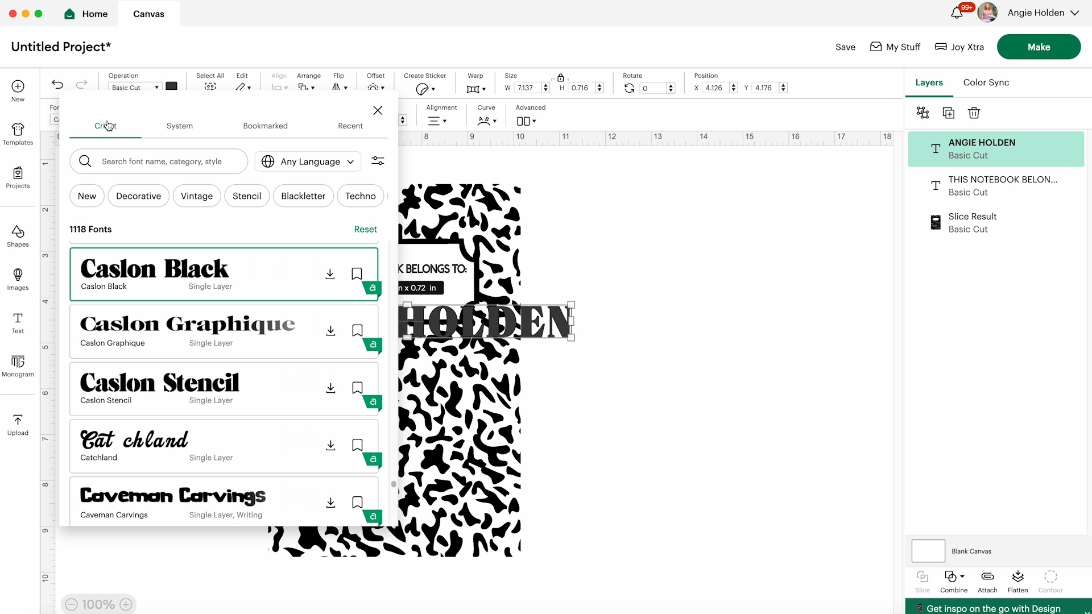Expand the Any Language dropdown
The width and height of the screenshot is (1092, 614).
[308, 161]
